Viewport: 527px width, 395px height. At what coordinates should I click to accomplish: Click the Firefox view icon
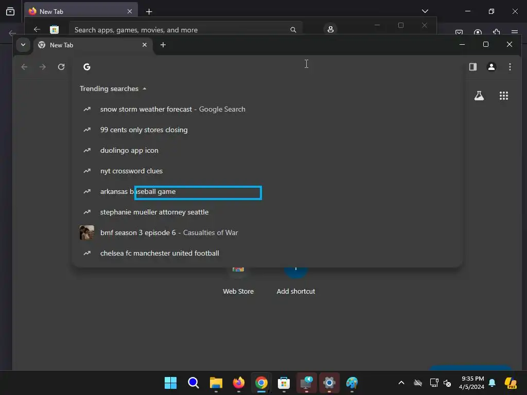(x=10, y=11)
